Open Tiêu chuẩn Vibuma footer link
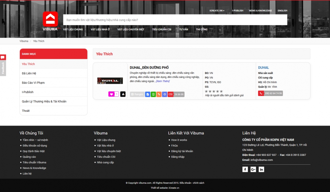Screen dimensions: 330x192 35,162
